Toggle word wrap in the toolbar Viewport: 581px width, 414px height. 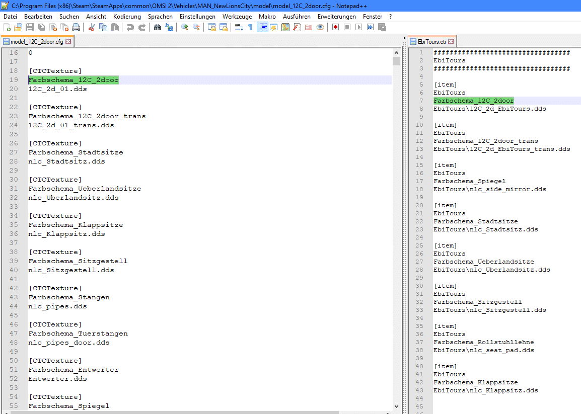click(x=239, y=27)
